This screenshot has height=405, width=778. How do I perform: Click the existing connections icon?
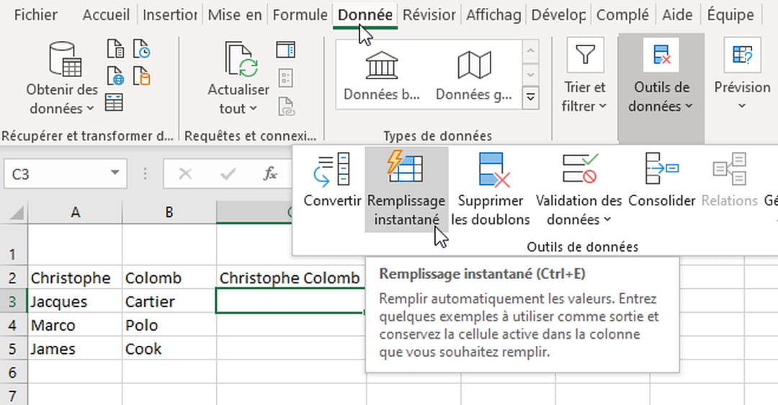(142, 76)
